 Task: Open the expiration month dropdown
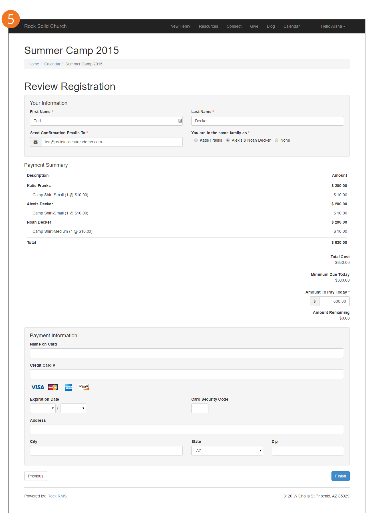43,408
